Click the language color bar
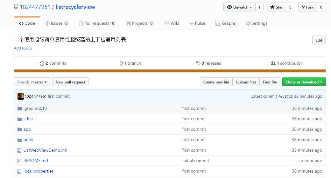Image resolution: width=331 pixels, height=178 pixels. [x=170, y=71]
